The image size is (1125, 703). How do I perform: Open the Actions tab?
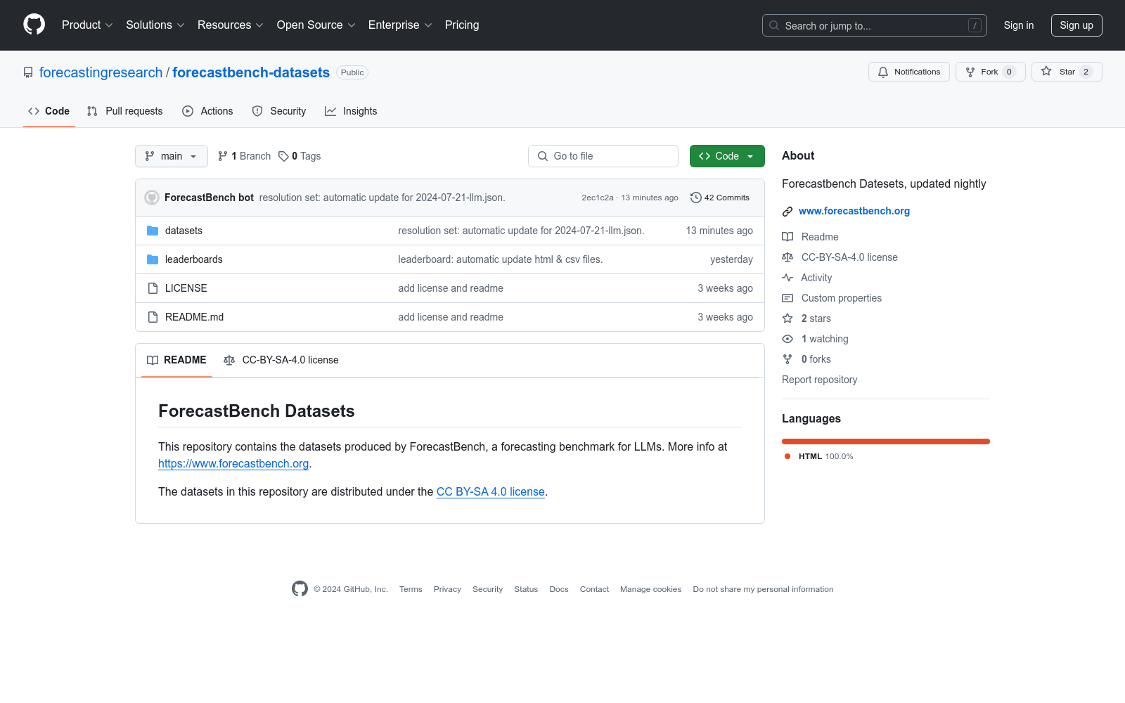coord(207,111)
